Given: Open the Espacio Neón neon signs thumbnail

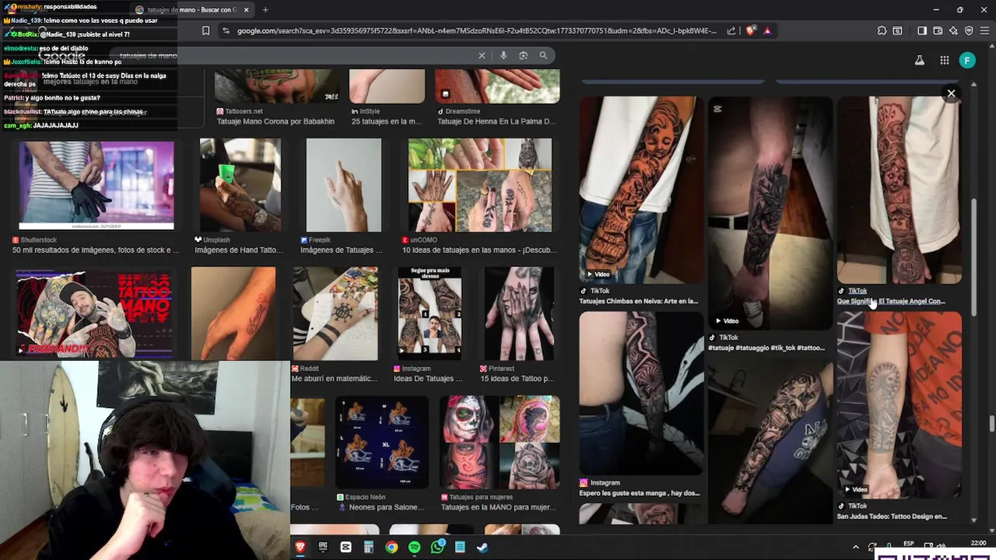Looking at the screenshot, I should click(x=381, y=442).
